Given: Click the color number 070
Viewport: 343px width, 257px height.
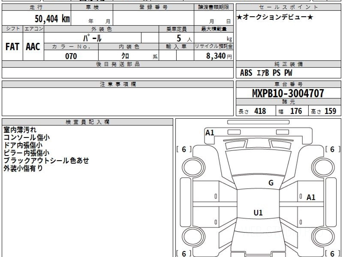Looking at the screenshot, I should tap(71, 56).
